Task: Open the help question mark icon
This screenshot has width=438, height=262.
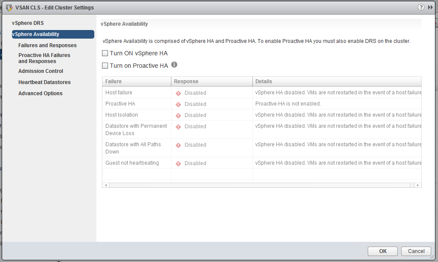Action: coord(421,7)
